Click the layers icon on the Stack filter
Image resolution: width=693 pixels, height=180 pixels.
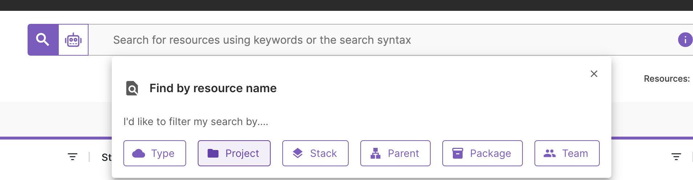point(298,153)
